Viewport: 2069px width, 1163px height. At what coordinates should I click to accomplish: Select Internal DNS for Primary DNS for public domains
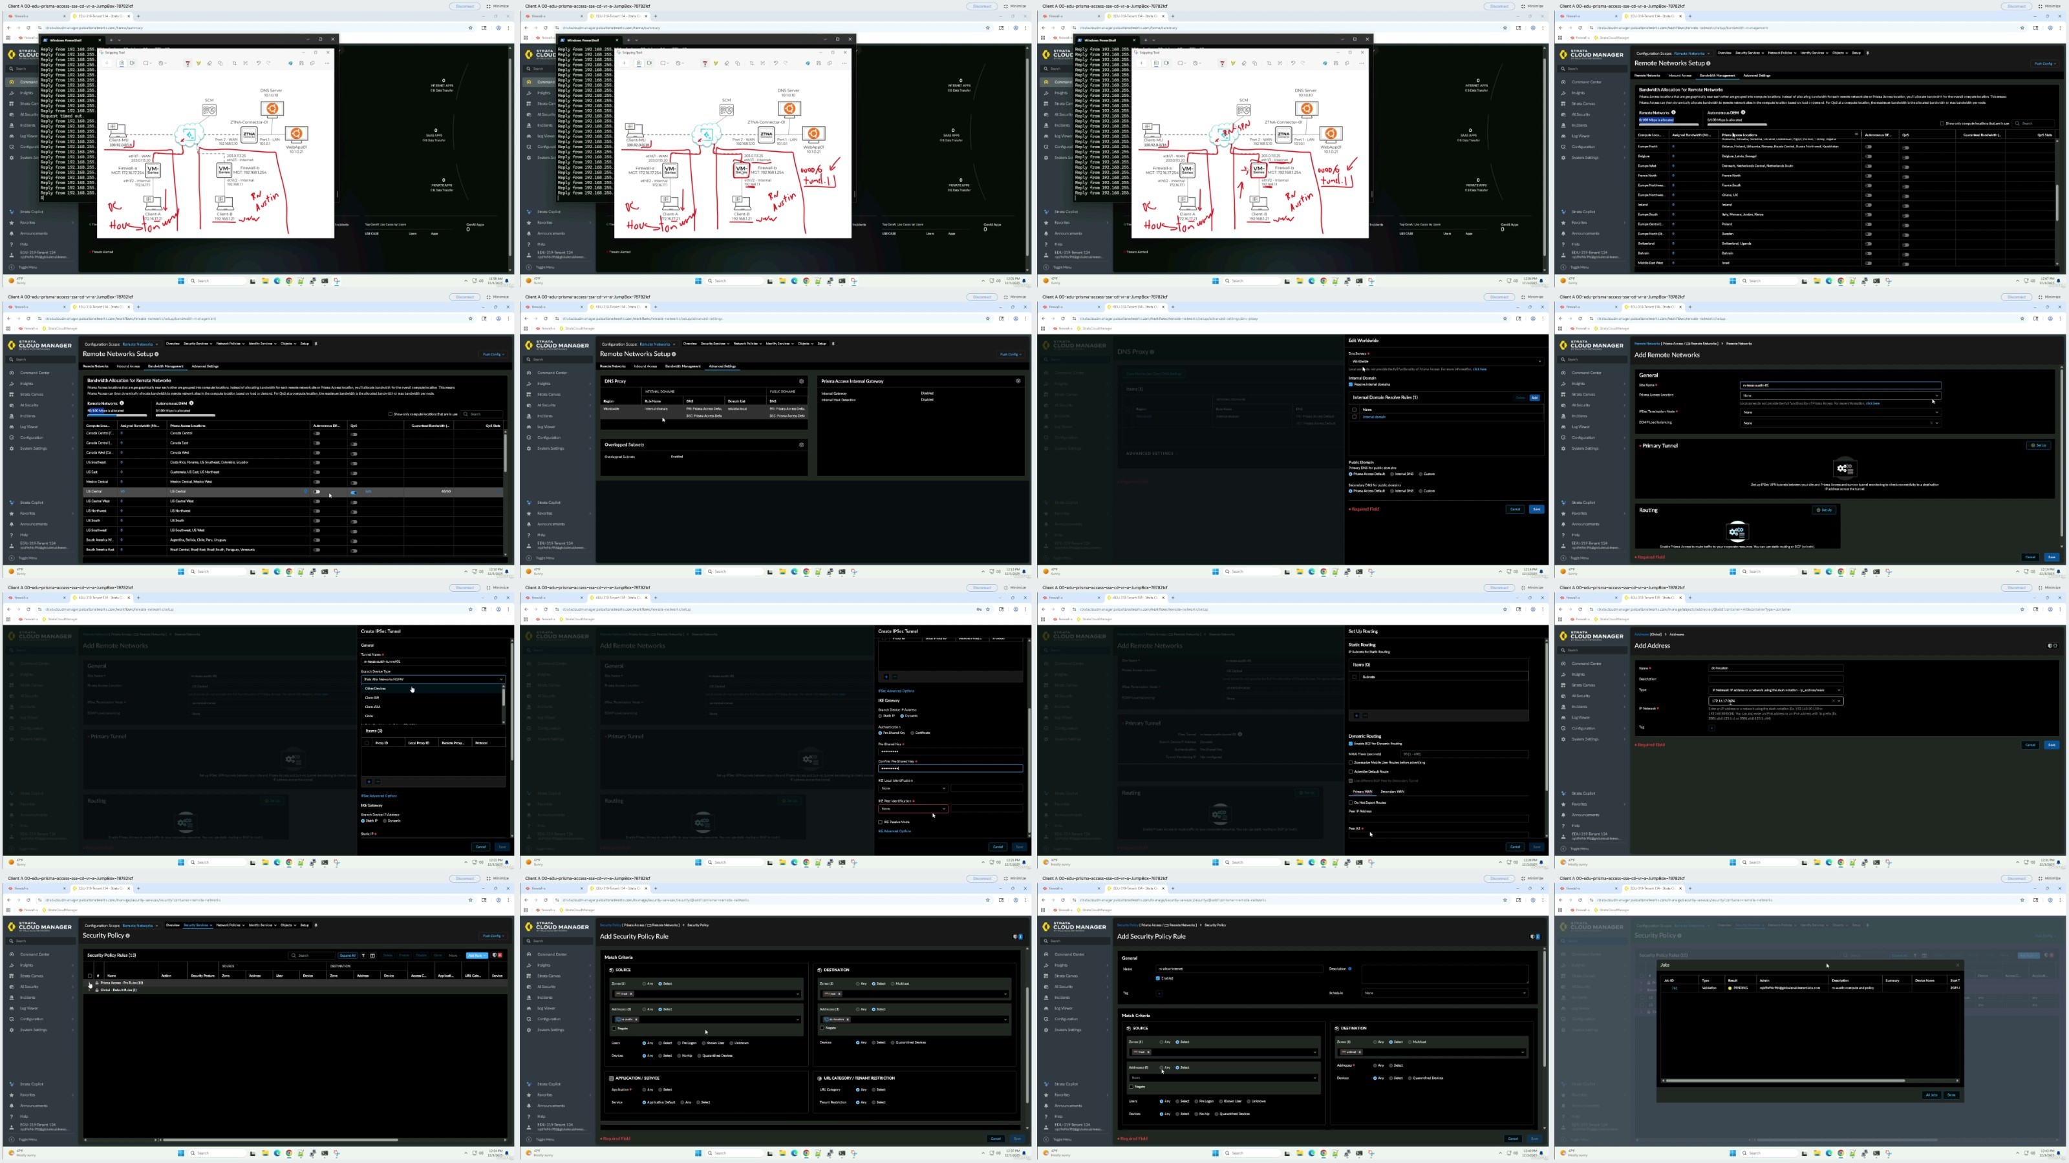(x=1393, y=474)
